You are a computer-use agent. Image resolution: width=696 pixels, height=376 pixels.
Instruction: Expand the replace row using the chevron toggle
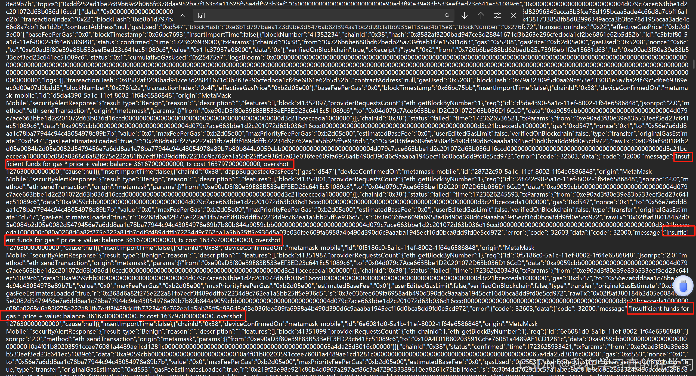(183, 15)
